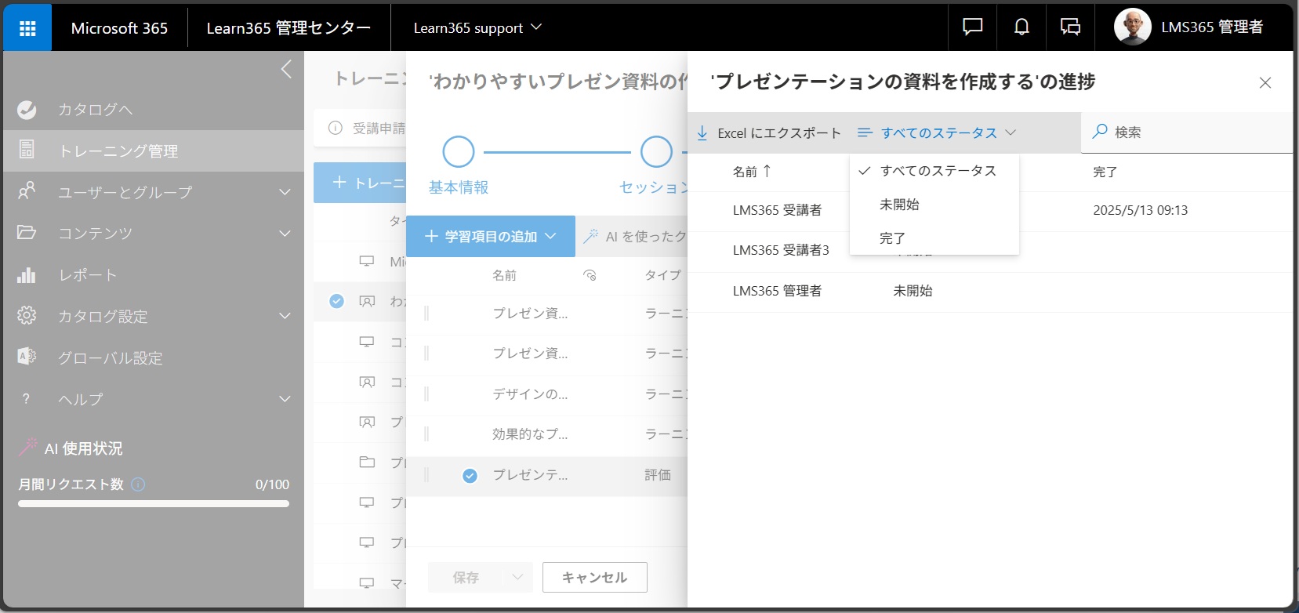The width and height of the screenshot is (1299, 613).
Task: Open the notifications bell
Action: (x=1021, y=27)
